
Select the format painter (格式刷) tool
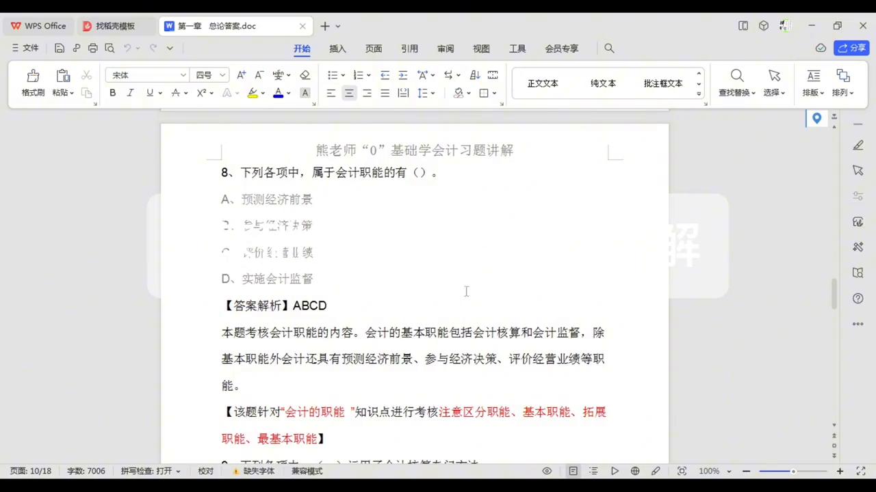pos(32,81)
